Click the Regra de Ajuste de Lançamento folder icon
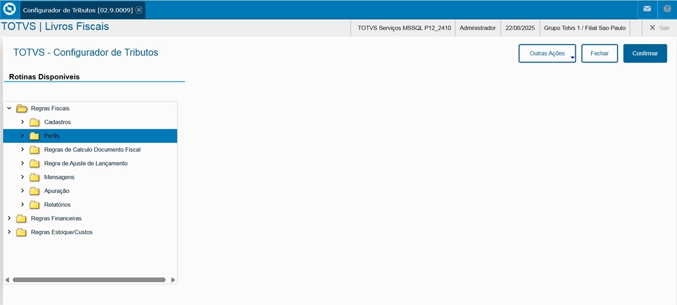 point(34,164)
